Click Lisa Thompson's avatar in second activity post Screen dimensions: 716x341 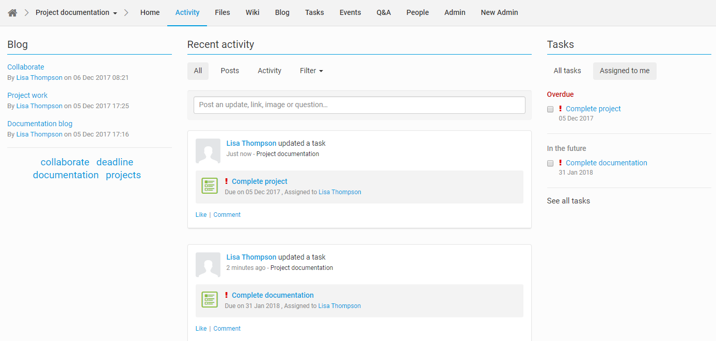point(208,265)
